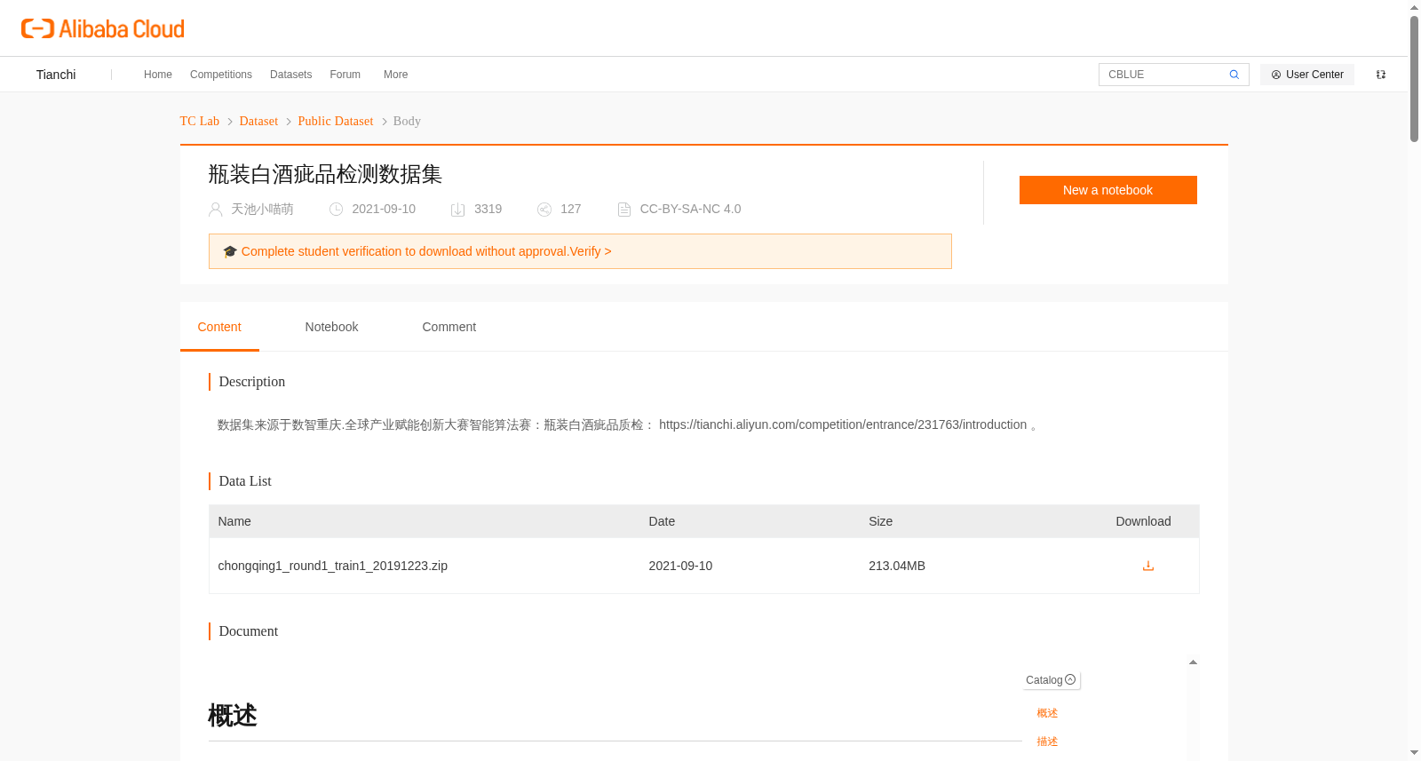Click the Download column header
This screenshot has height=761, width=1421.
tap(1143, 521)
